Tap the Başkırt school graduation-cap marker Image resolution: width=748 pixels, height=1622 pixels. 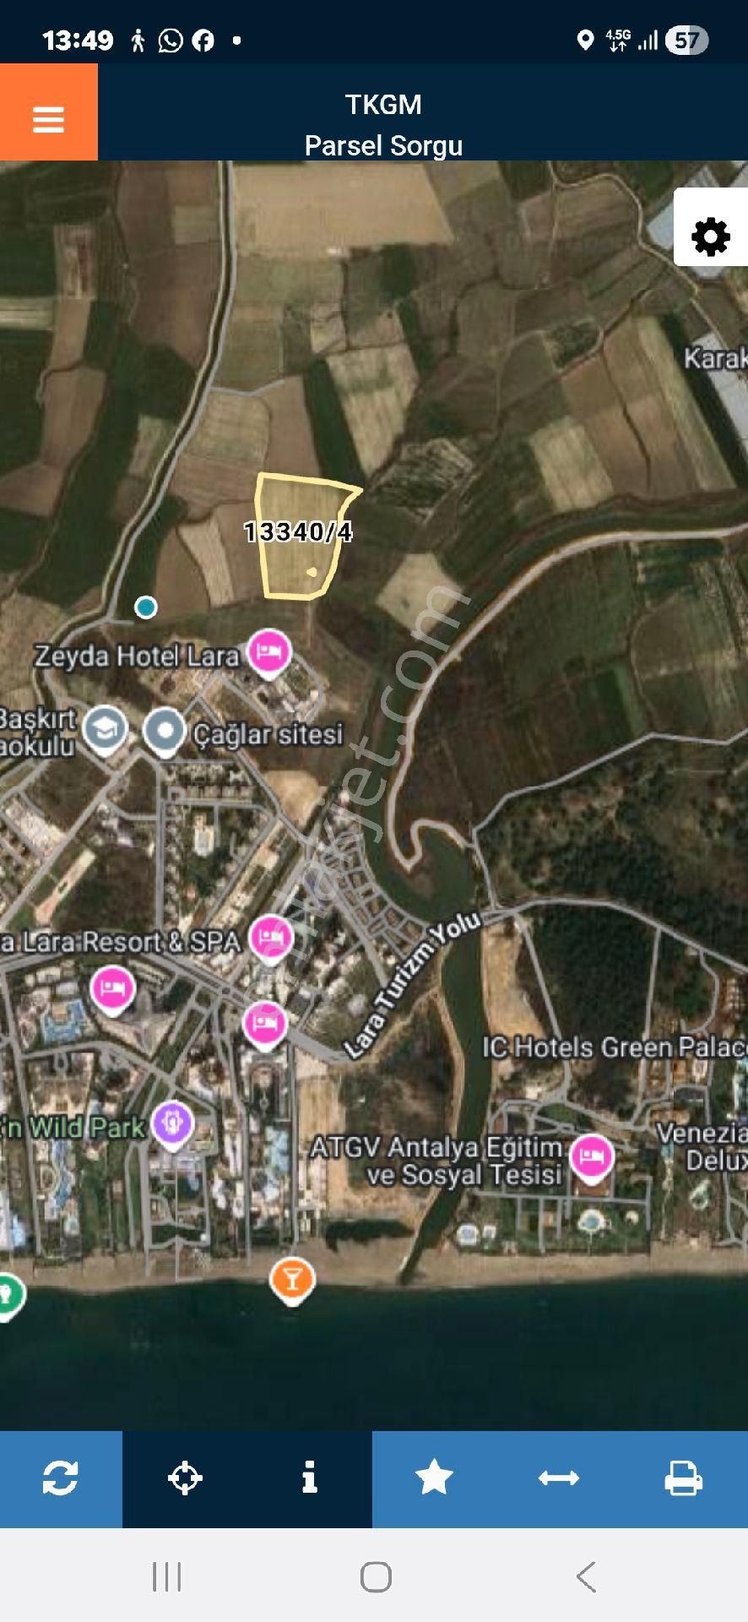click(105, 730)
